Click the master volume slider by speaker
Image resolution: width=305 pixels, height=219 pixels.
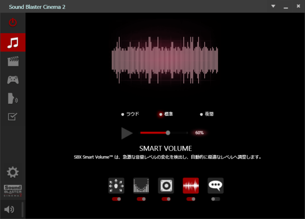pos(22,209)
